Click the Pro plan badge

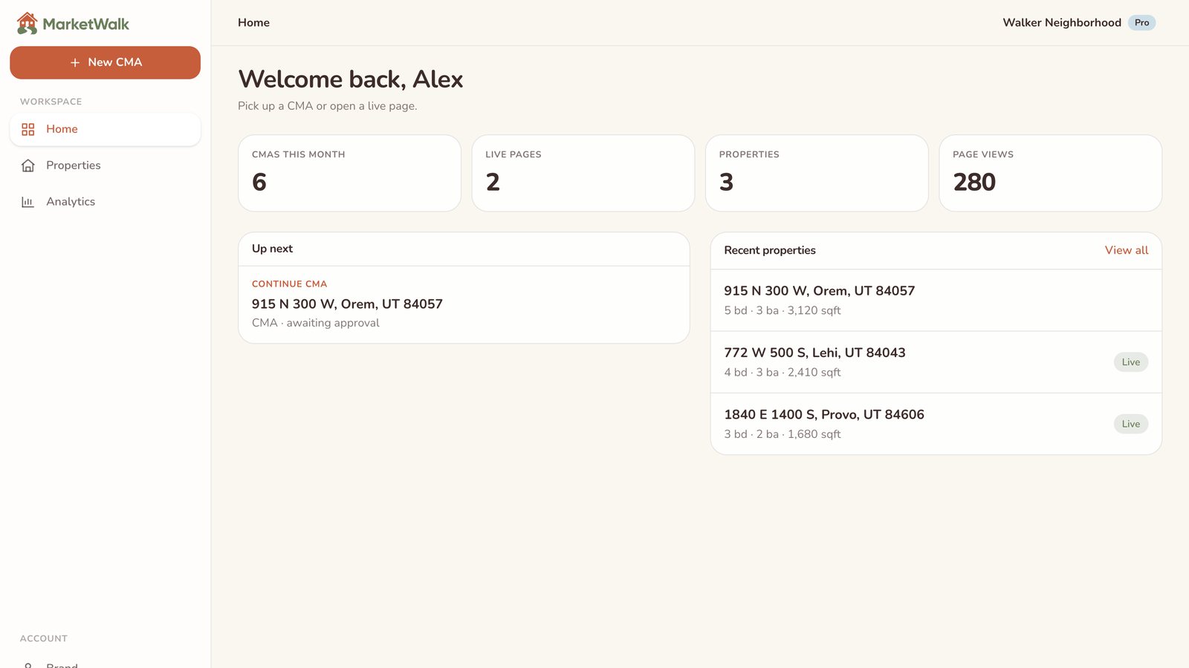pos(1141,23)
